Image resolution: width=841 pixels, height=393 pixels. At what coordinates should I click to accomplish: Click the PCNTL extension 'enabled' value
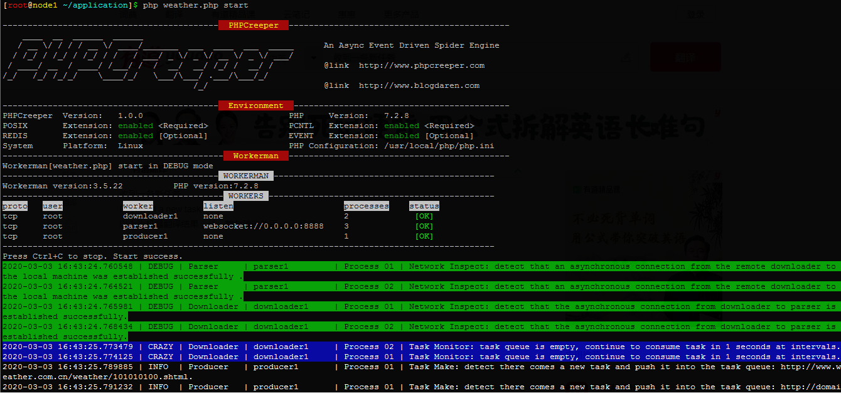(x=402, y=126)
